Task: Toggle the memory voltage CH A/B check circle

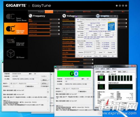Action: [93, 63]
